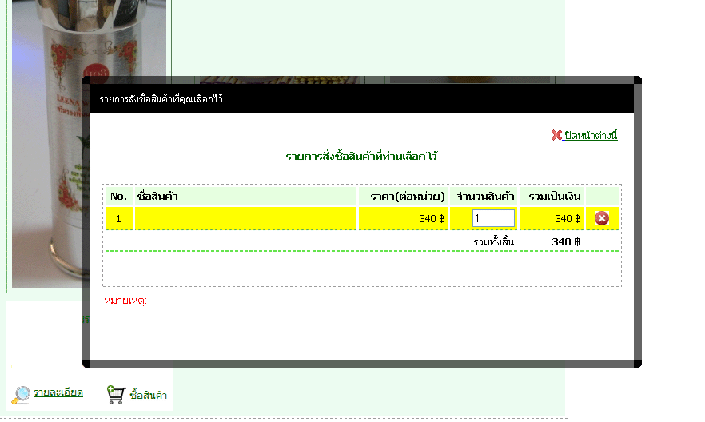Click row number 1 cell
The width and height of the screenshot is (705, 422).
pyautogui.click(x=118, y=219)
